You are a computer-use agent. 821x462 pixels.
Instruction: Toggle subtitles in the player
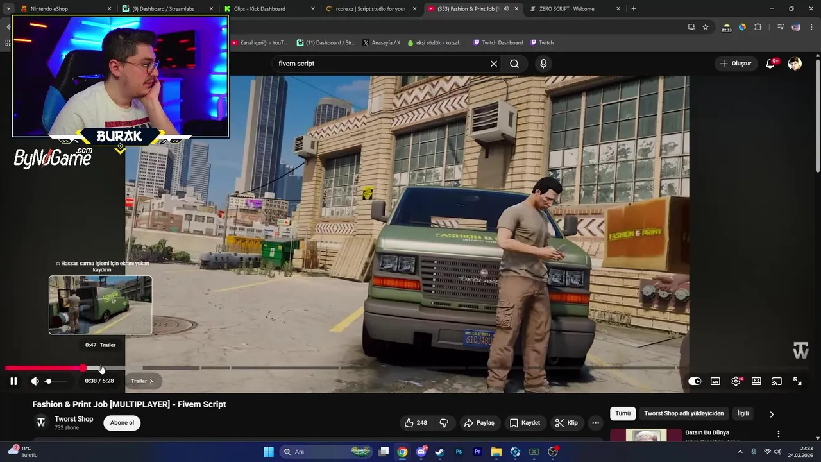point(715,381)
